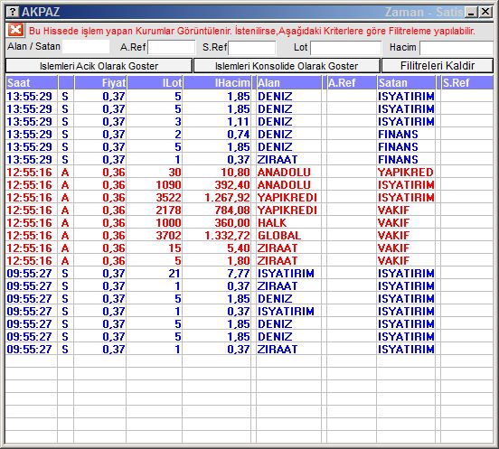The width and height of the screenshot is (499, 449).
Task: Click the question mark help icon in title bar
Action: [x=13, y=12]
